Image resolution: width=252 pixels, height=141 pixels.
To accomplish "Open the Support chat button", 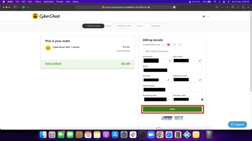I will coord(237,125).
